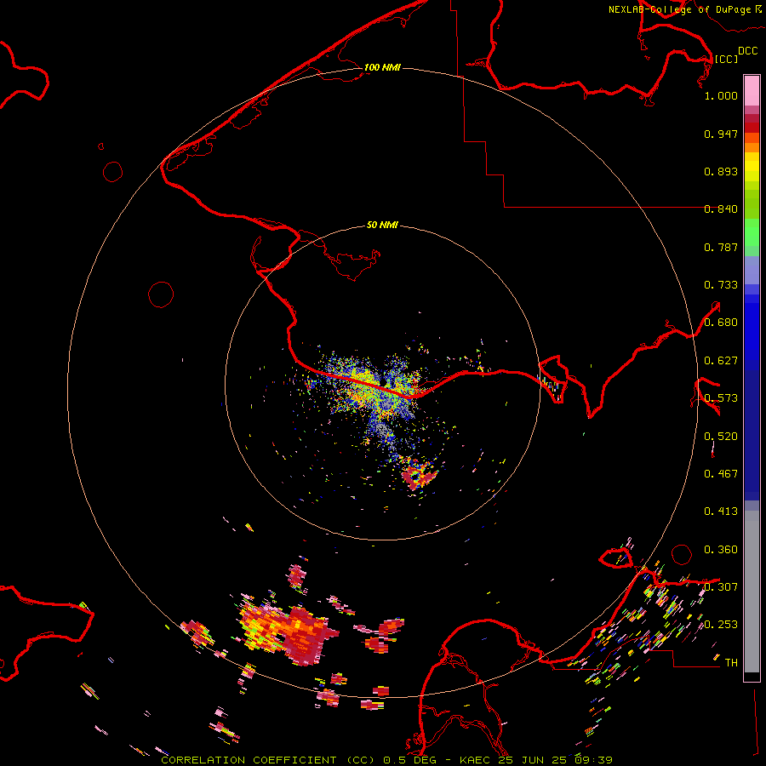
Task: Click the 0.947 color scale value
Action: [x=721, y=134]
